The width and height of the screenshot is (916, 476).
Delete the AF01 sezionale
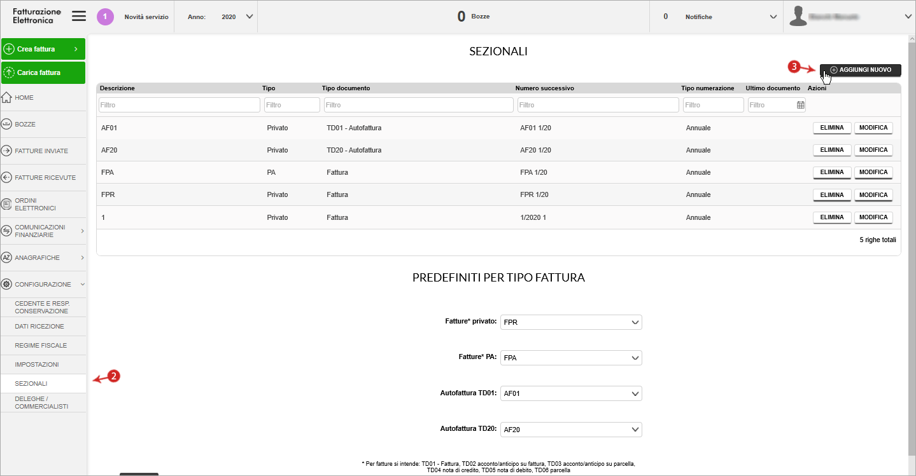coord(832,128)
